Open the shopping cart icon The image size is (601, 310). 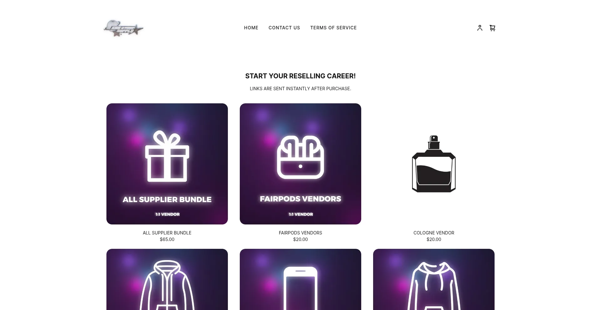(492, 28)
